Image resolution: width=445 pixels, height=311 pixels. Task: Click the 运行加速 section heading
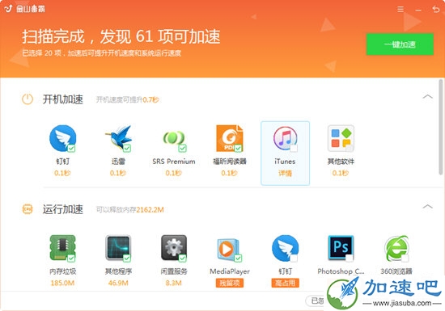(63, 209)
